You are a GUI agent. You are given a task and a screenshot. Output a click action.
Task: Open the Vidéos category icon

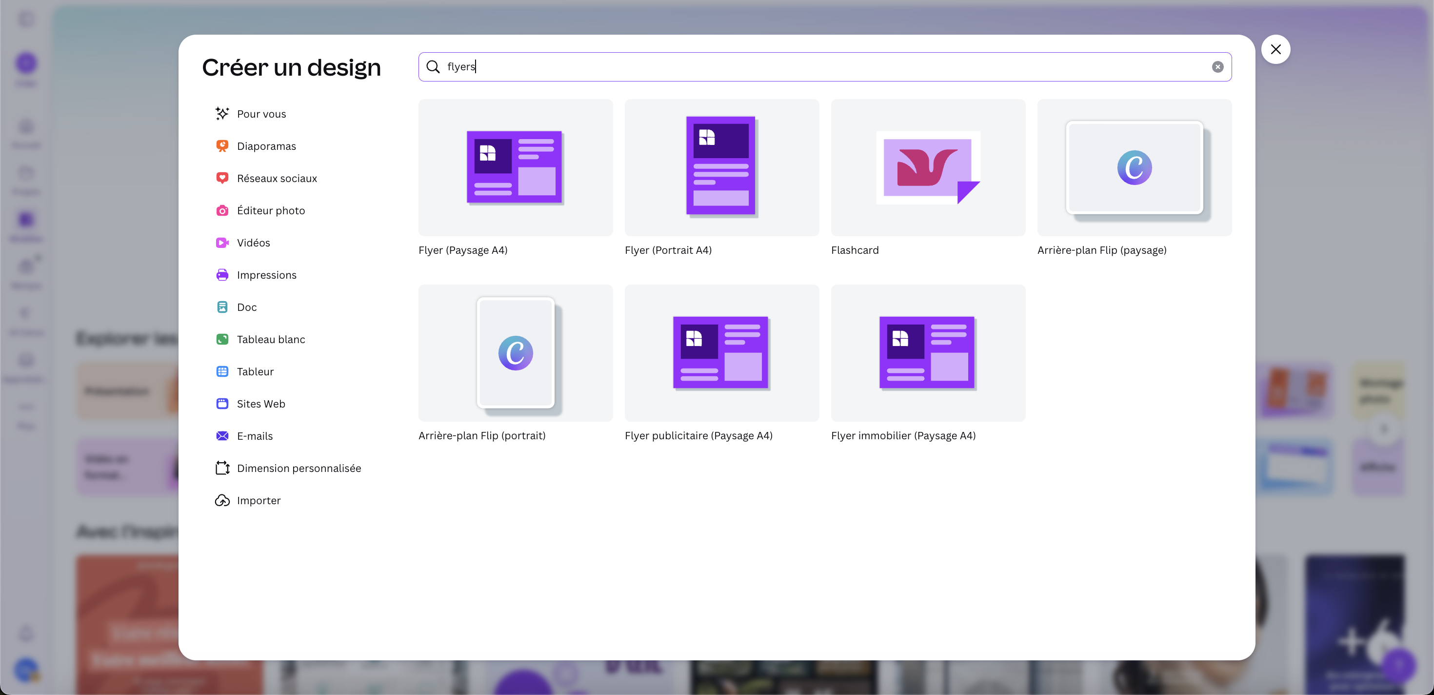(222, 243)
